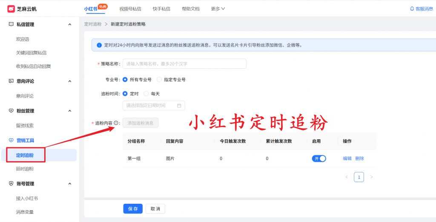Click the 回复内容 column header
The height and width of the screenshot is (222, 436).
coord(175,141)
